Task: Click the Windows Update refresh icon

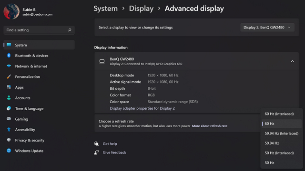Action: point(9,151)
